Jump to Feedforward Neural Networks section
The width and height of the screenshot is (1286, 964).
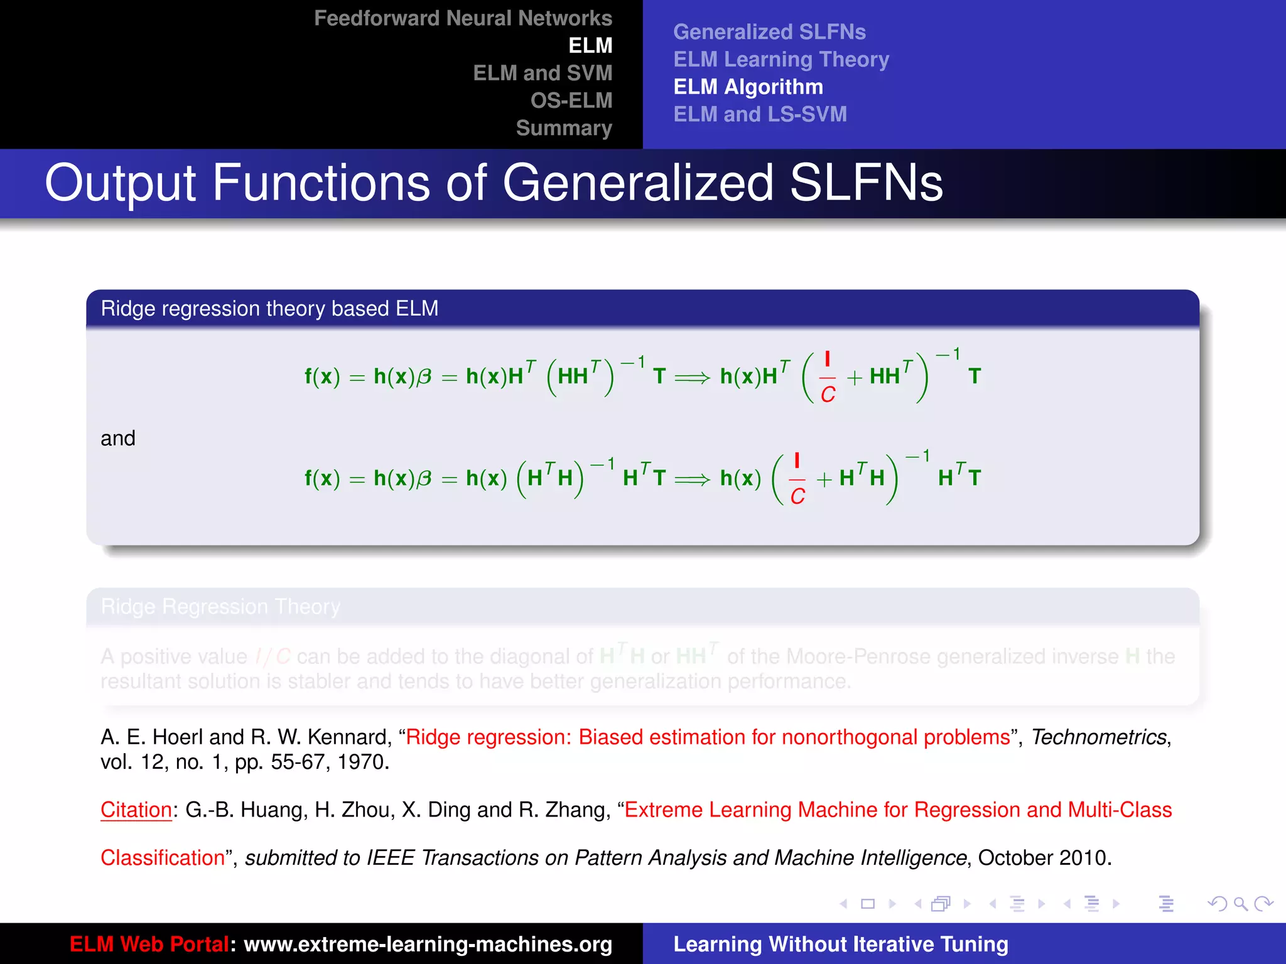(463, 18)
